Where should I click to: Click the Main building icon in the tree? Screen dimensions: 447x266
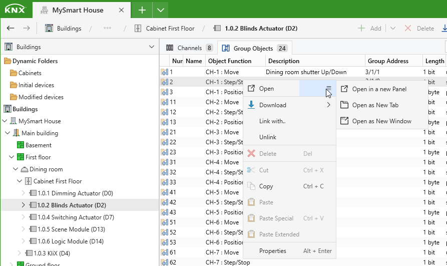[x=17, y=133]
